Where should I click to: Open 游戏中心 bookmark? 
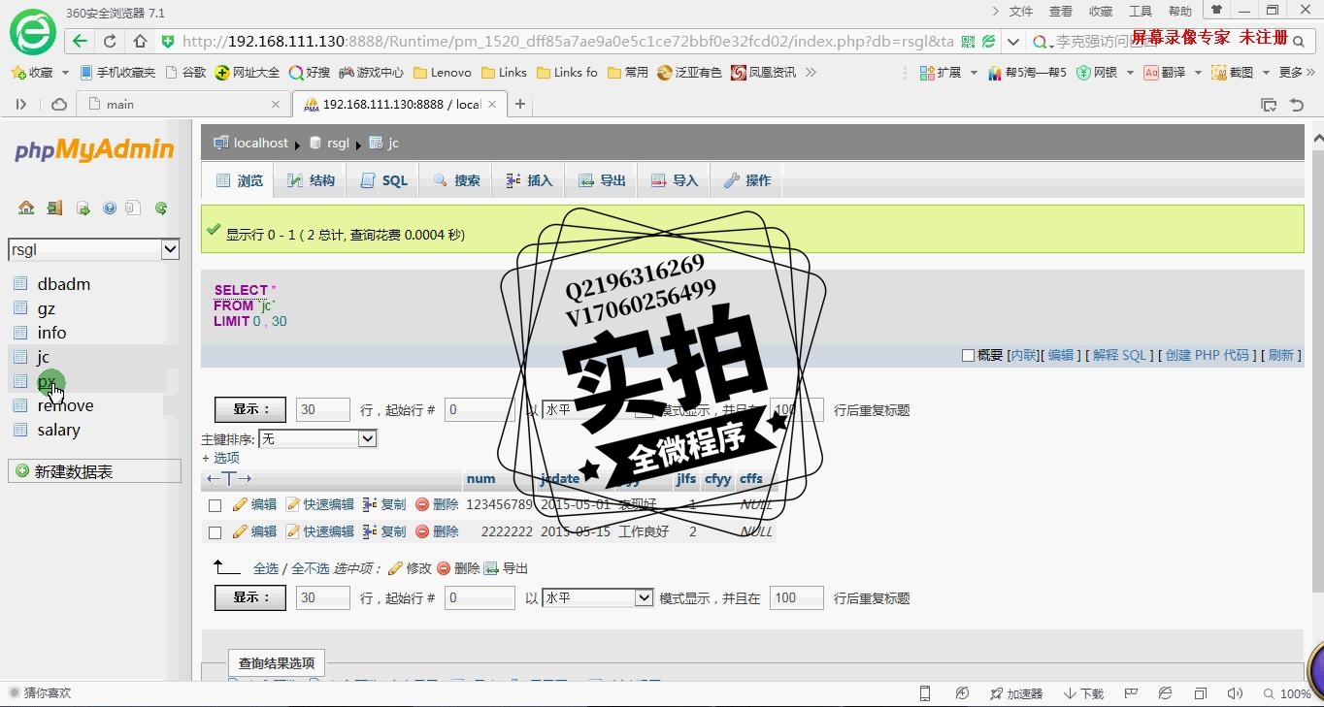371,73
